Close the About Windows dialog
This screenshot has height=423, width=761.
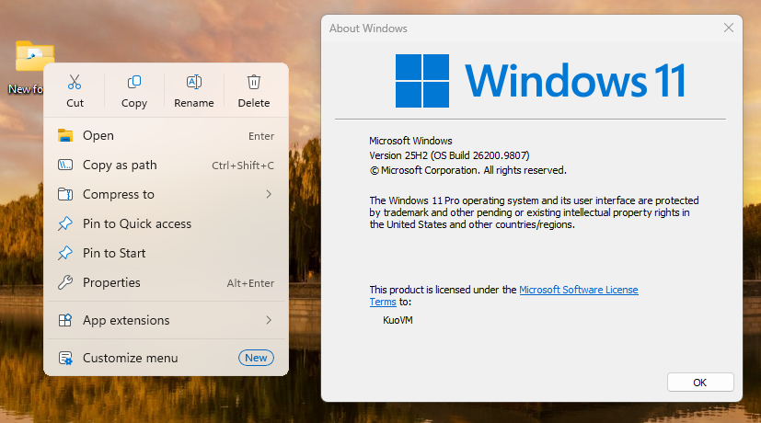coord(729,28)
